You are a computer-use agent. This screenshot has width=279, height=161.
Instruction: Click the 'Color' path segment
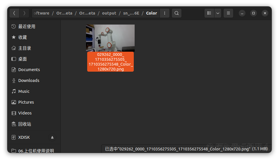click(151, 13)
